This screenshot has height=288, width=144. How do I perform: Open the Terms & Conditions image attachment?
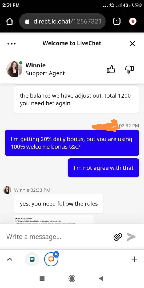(54, 219)
